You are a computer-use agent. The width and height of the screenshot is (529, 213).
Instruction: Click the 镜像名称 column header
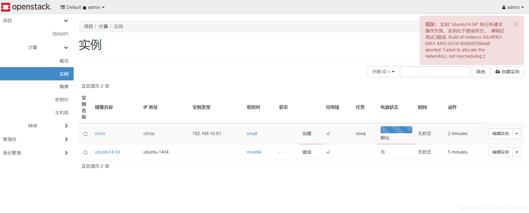(104, 107)
